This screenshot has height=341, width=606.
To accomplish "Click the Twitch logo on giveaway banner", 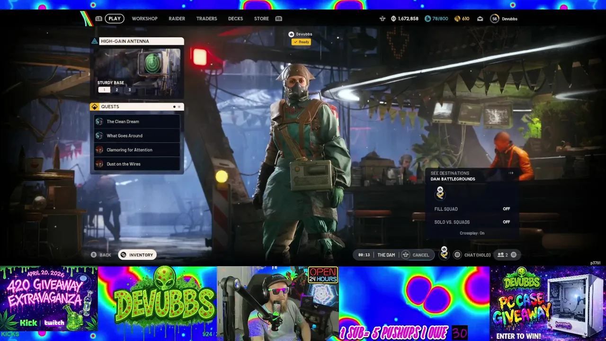I will click(x=54, y=323).
